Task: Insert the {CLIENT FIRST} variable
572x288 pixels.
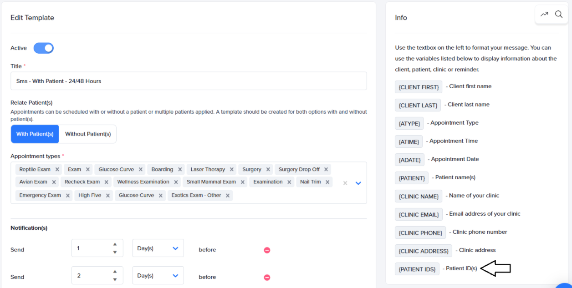Action: pyautogui.click(x=418, y=87)
